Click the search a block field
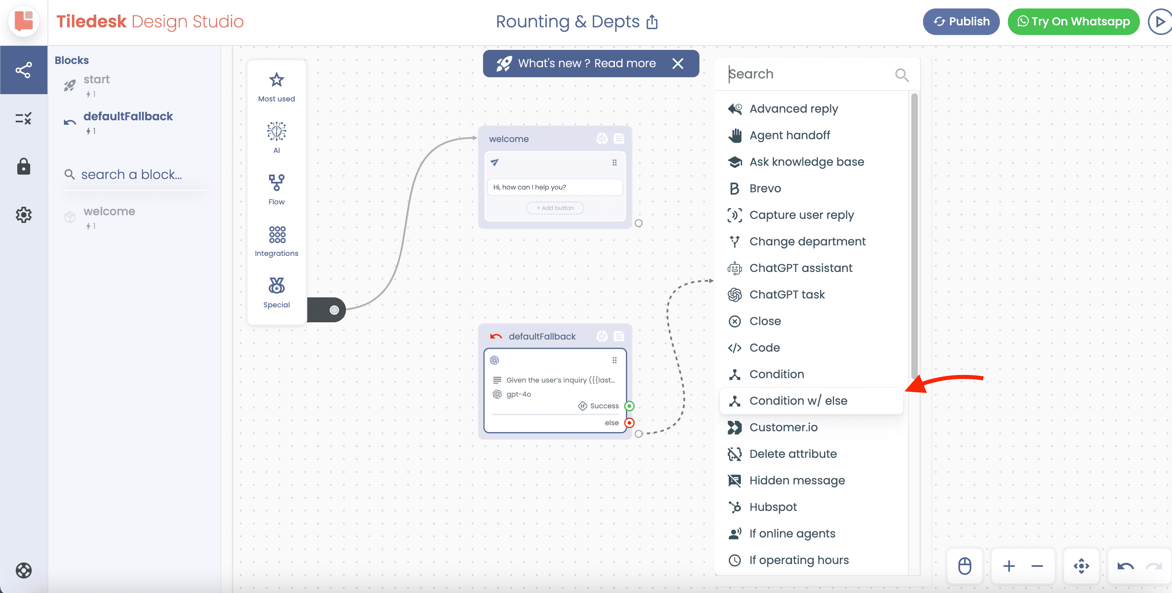This screenshot has width=1172, height=593. point(134,174)
